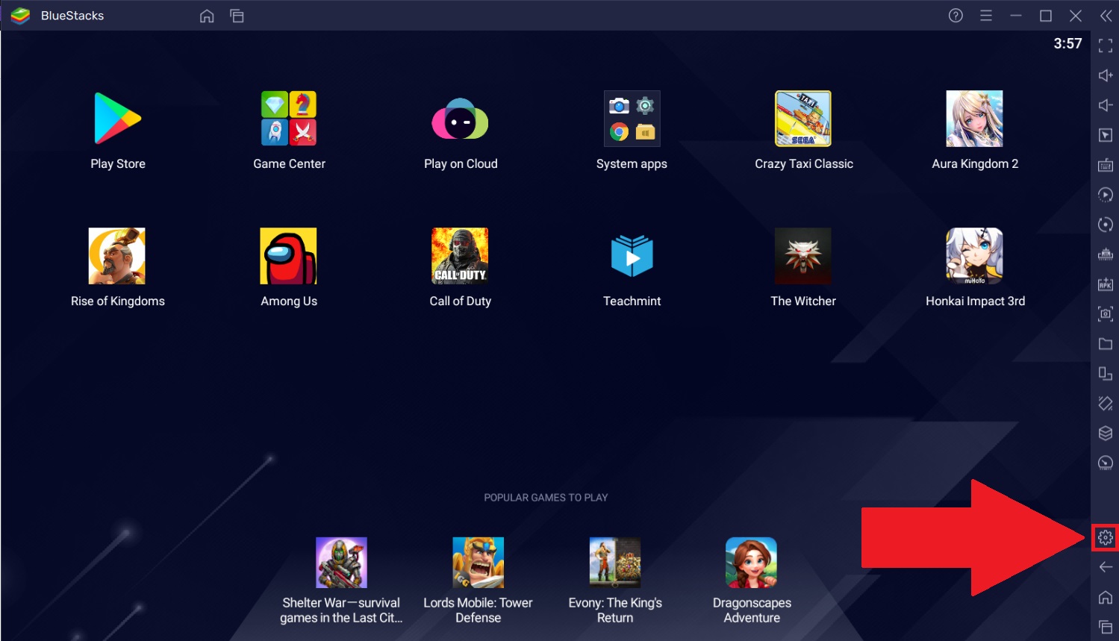Select the Install APK sidebar icon
This screenshot has height=641, width=1119.
point(1106,284)
